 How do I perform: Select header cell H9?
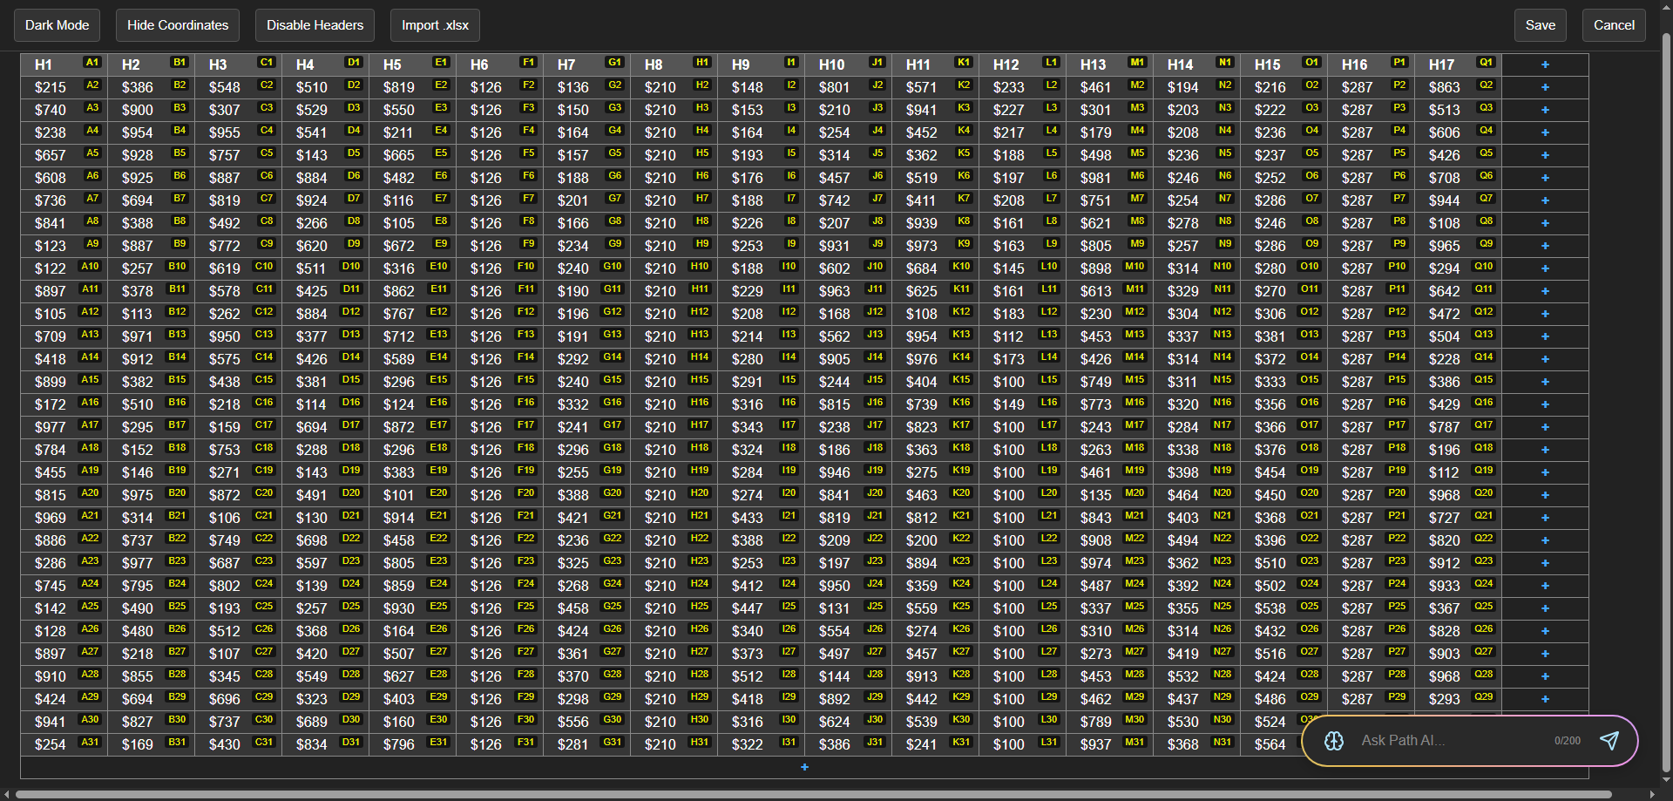coord(761,64)
